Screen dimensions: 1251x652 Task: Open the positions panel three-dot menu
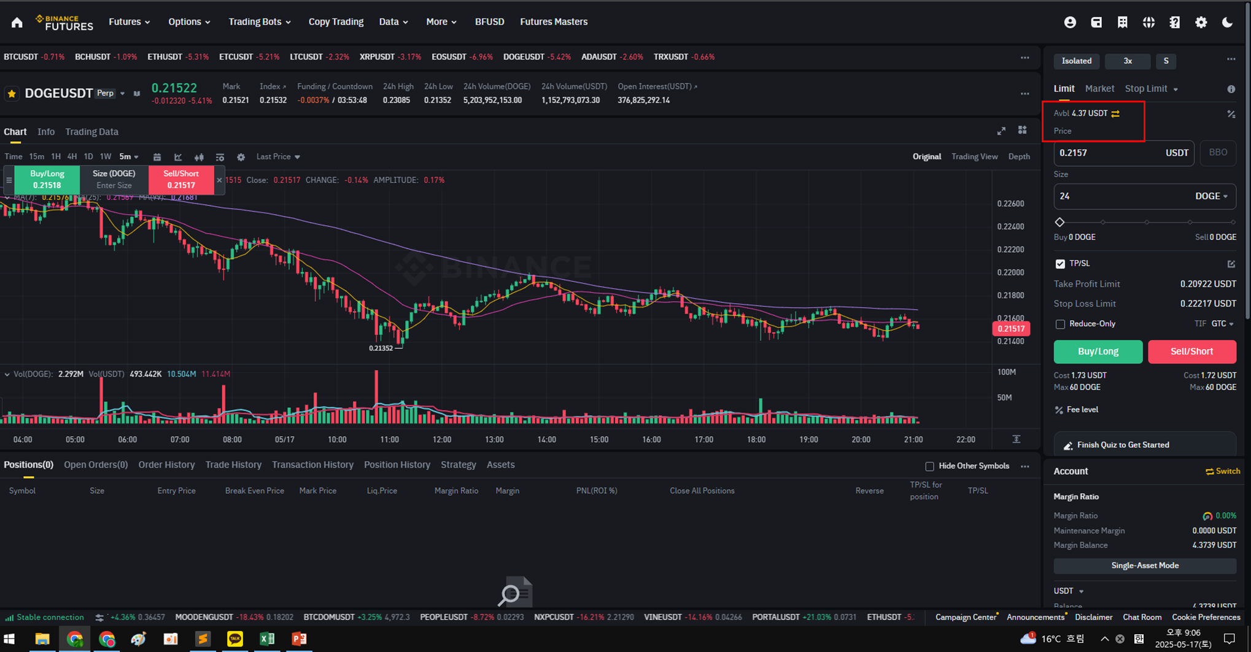pos(1024,466)
